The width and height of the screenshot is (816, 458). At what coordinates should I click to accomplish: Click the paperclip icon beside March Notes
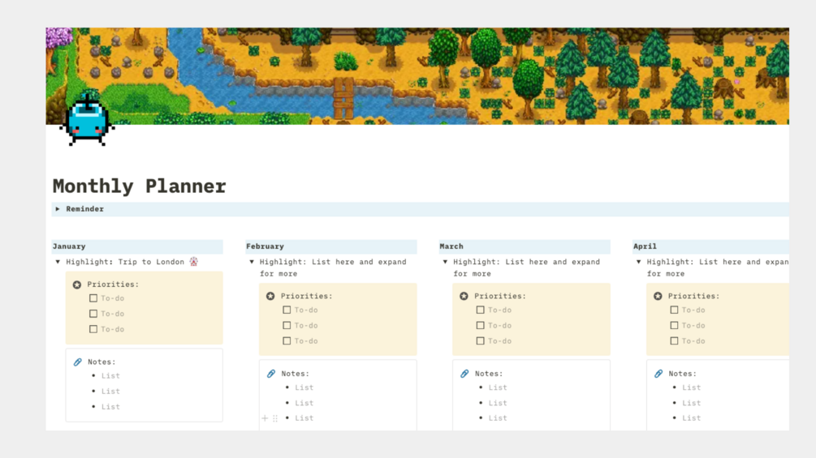[x=464, y=374]
